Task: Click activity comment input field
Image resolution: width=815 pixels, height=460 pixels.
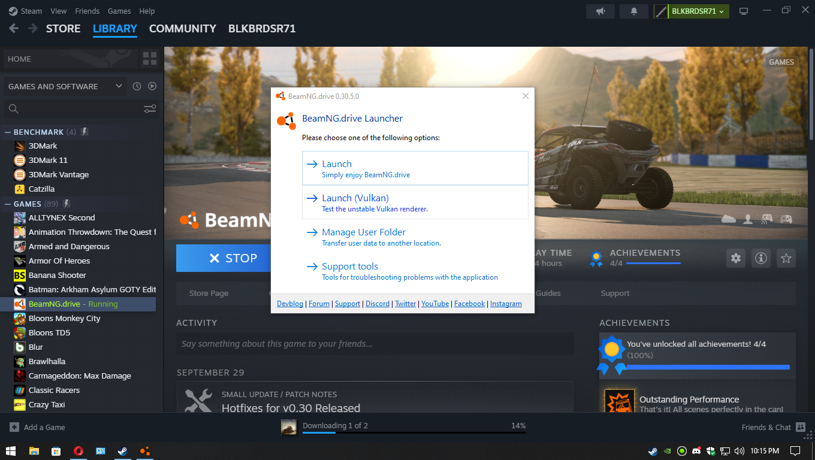Action: (x=375, y=344)
